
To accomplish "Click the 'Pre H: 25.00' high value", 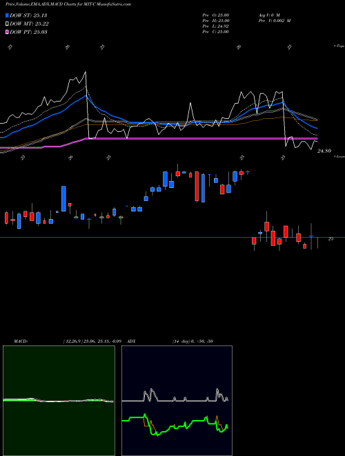I will 216,21.
